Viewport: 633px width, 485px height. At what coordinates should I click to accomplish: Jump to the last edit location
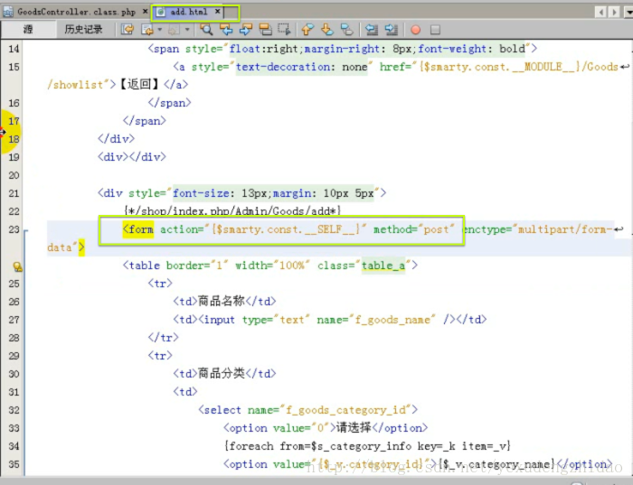(128, 29)
